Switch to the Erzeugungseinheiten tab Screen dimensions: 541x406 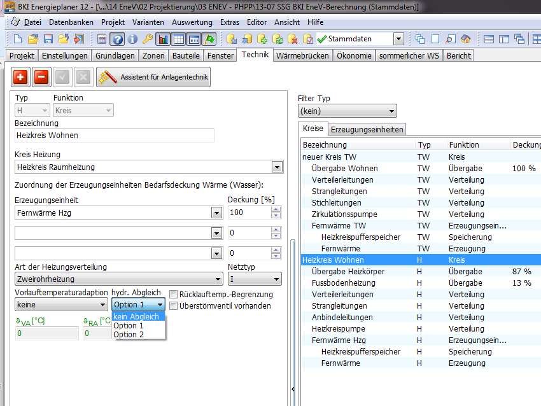click(x=367, y=129)
